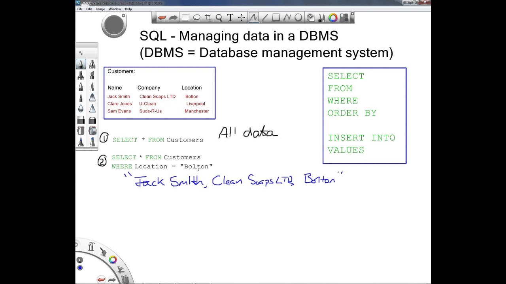
Task: Open the Layers window from toolbar
Action: tap(310, 18)
